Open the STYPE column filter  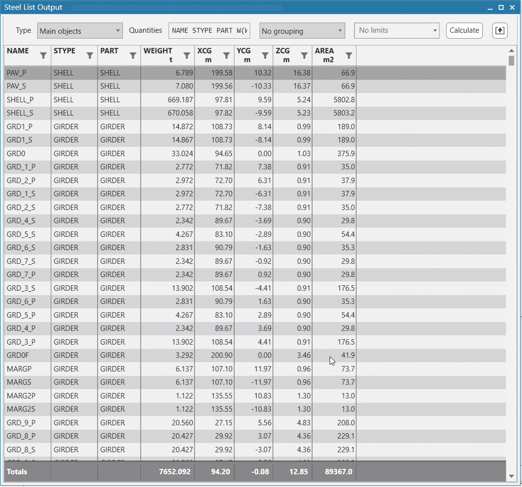(x=90, y=56)
